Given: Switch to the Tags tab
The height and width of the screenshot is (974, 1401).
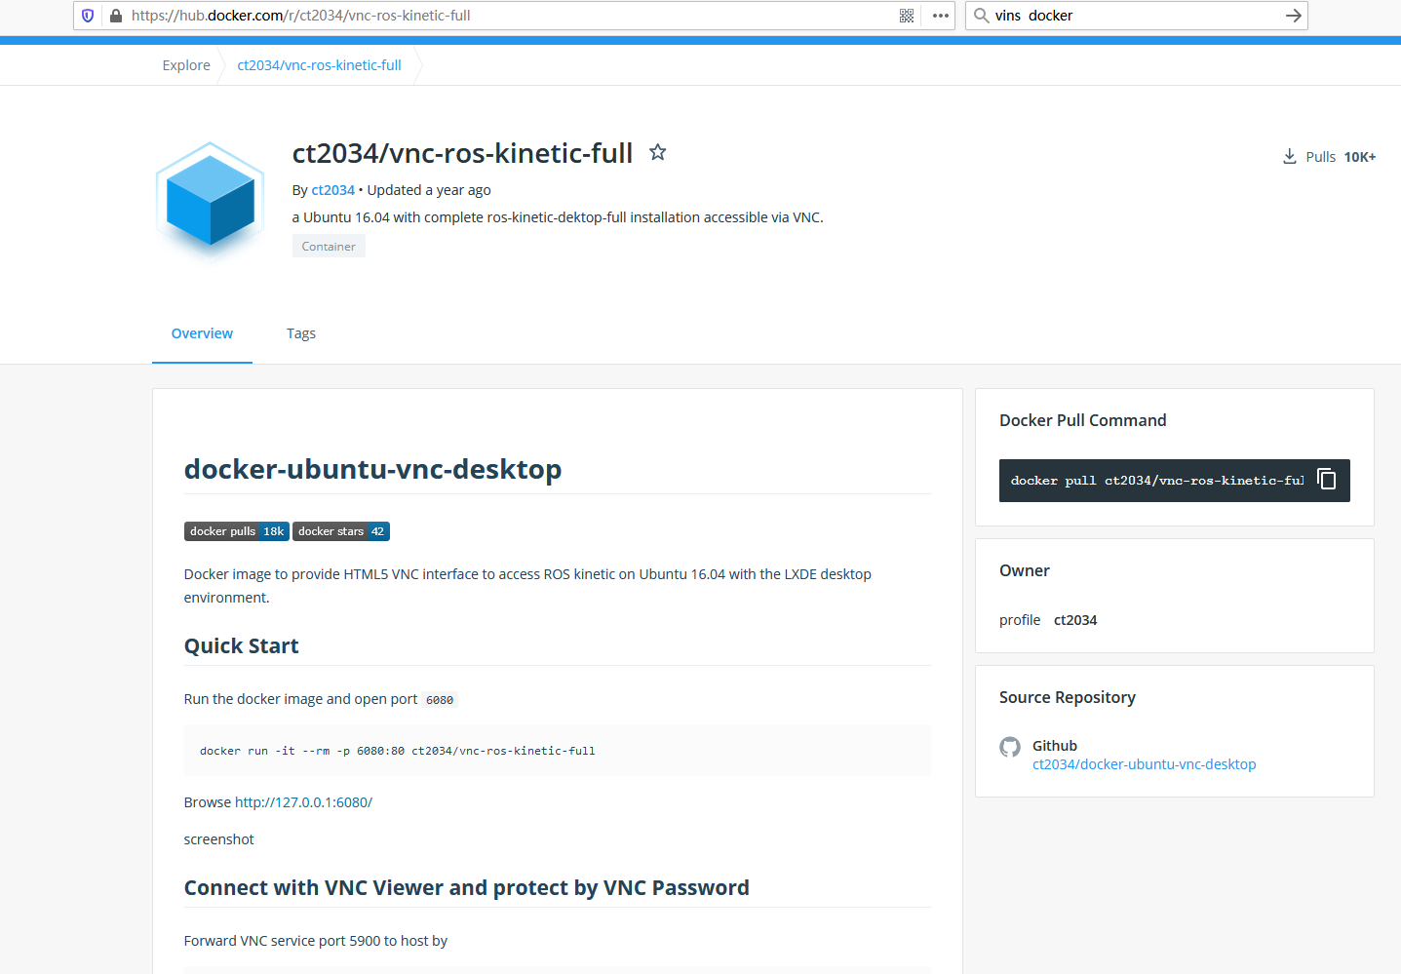Looking at the screenshot, I should (300, 333).
